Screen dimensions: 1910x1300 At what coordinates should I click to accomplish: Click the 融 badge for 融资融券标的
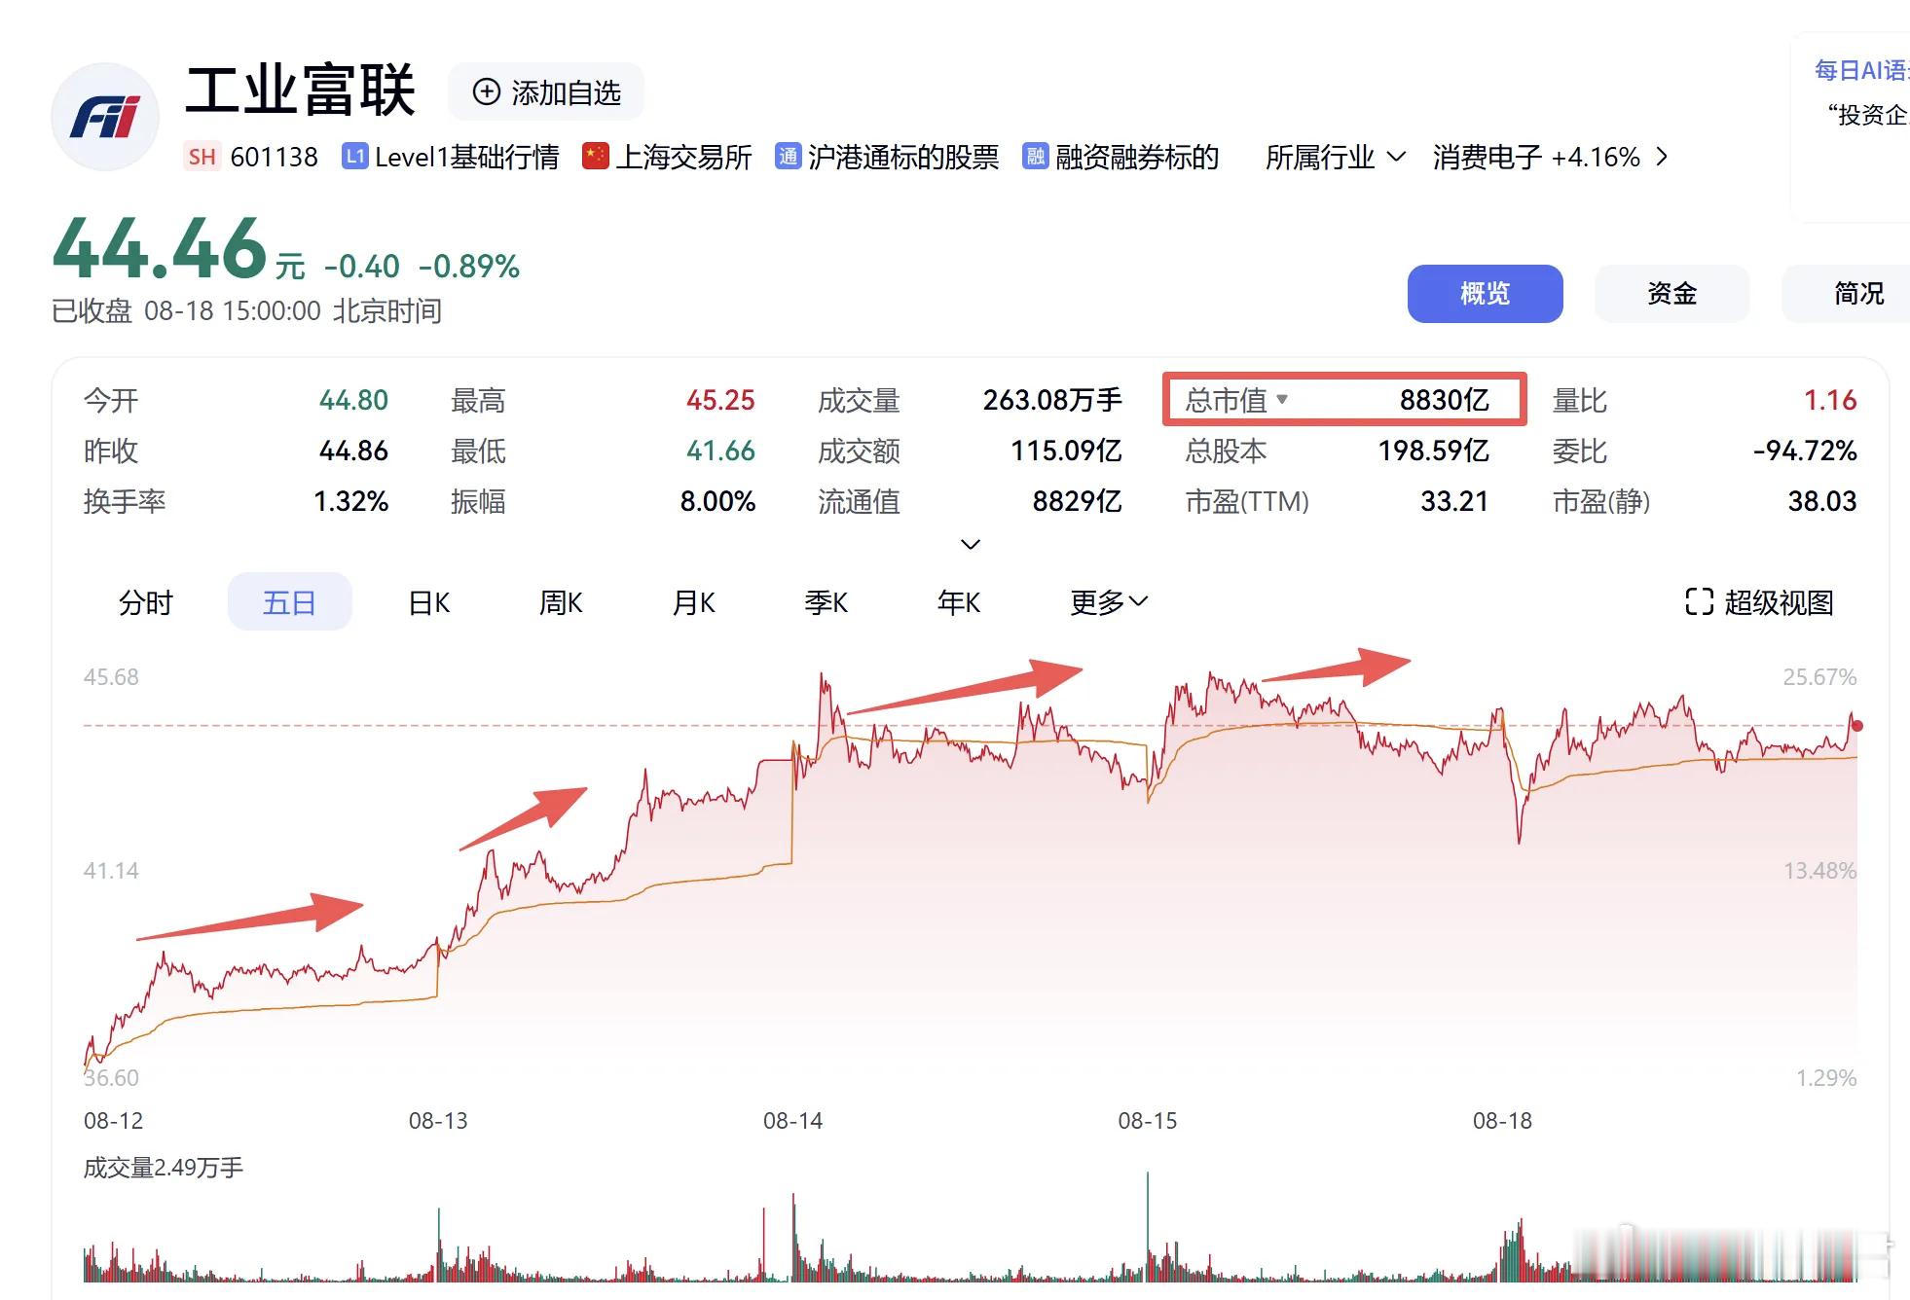point(1035,157)
